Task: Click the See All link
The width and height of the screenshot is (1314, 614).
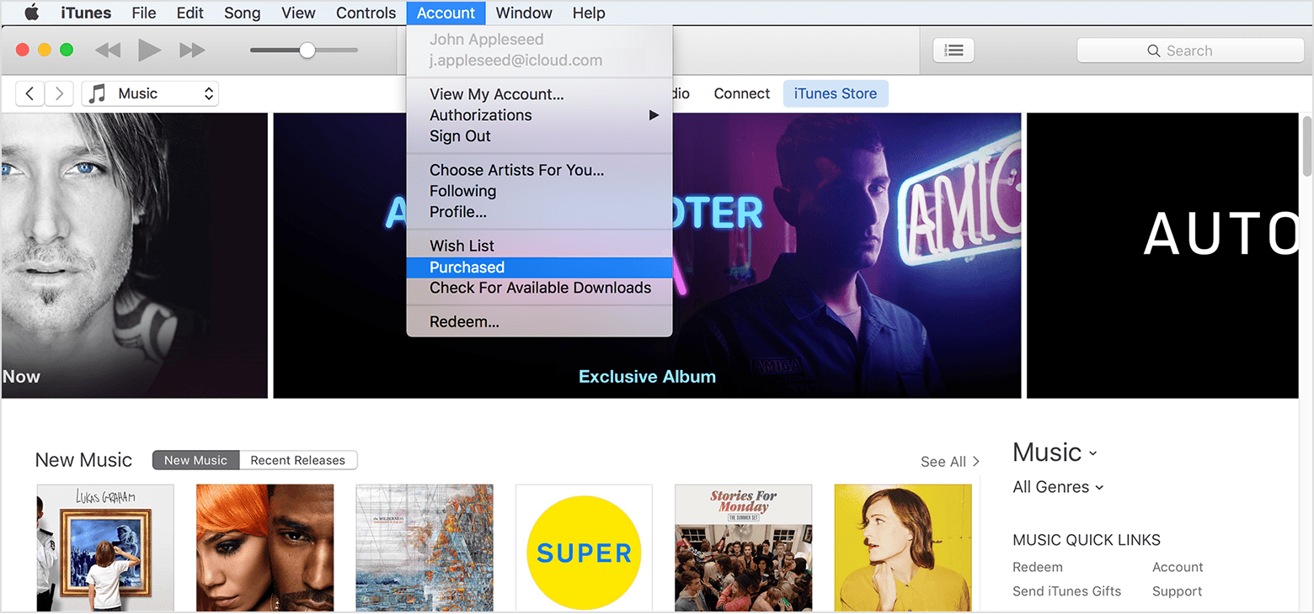Action: [x=949, y=461]
